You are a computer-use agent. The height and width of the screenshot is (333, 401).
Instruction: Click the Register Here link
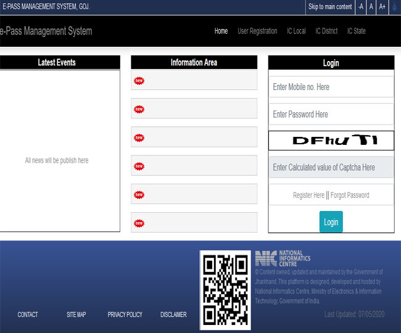(x=308, y=195)
